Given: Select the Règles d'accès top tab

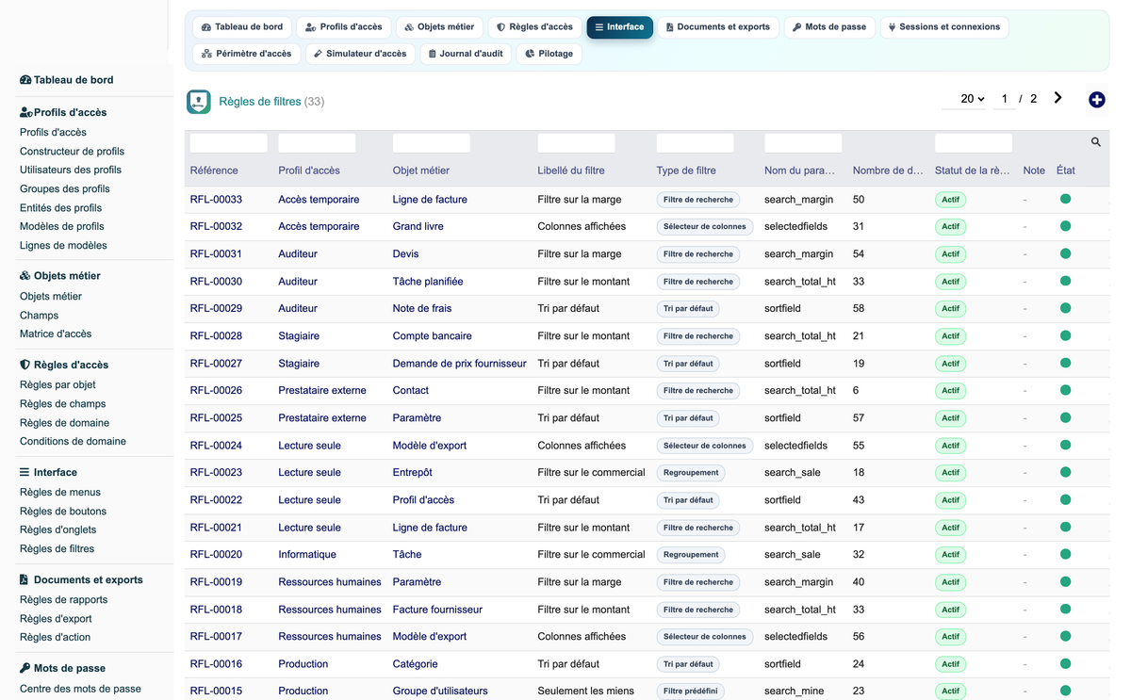Looking at the screenshot, I should [534, 27].
